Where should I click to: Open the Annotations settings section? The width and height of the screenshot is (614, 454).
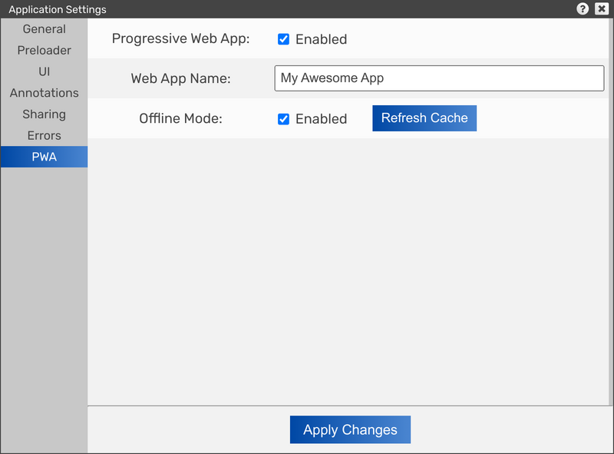click(44, 92)
